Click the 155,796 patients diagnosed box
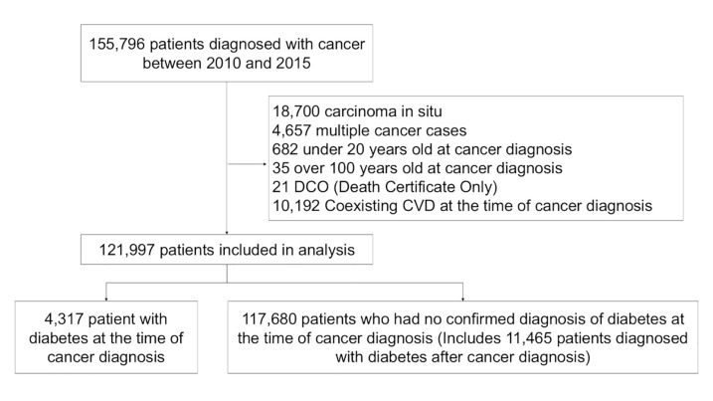This screenshot has width=713, height=401. 227,54
